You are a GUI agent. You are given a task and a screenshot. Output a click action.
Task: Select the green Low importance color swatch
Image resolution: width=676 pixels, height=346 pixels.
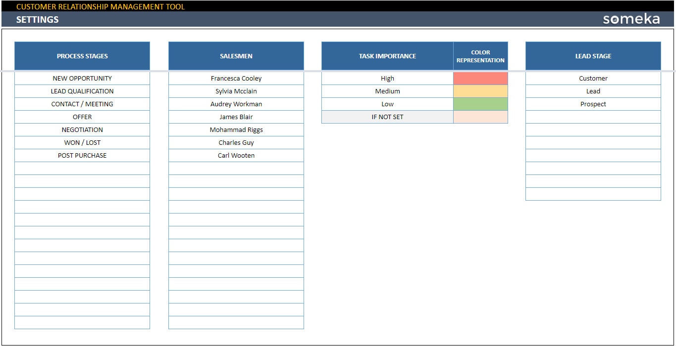pos(480,104)
